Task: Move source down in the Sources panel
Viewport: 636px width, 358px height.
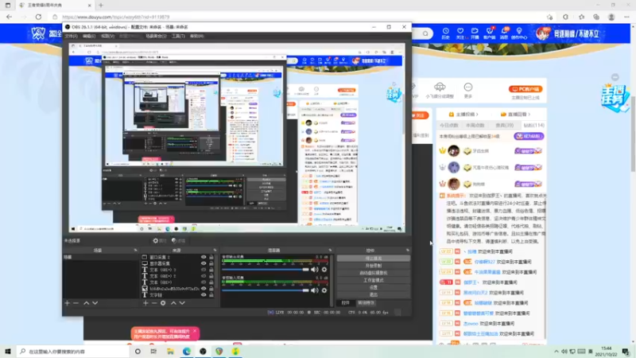Action: [x=182, y=303]
